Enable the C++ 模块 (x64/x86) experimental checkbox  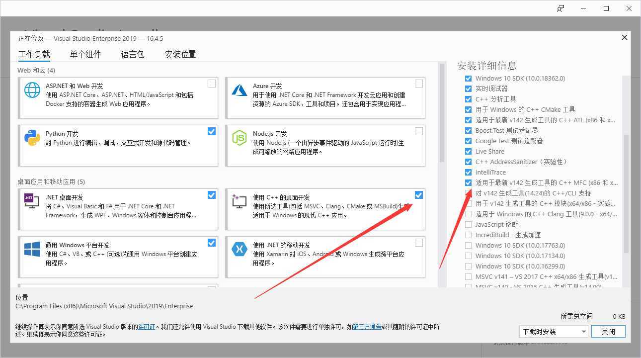pyautogui.click(x=468, y=203)
